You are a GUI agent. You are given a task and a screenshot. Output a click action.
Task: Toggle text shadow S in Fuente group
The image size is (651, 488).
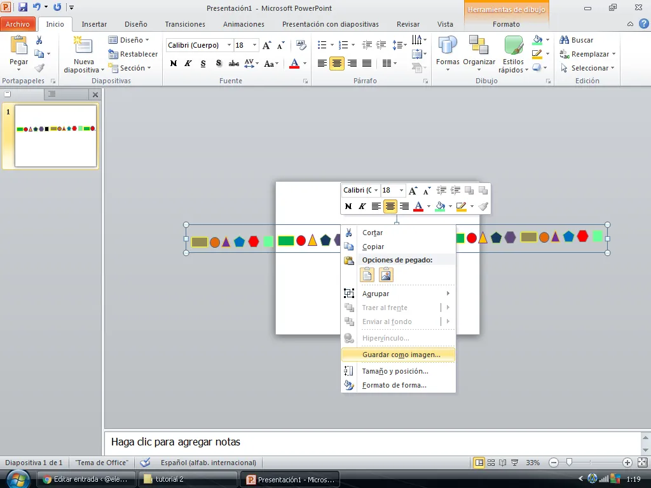pyautogui.click(x=219, y=64)
